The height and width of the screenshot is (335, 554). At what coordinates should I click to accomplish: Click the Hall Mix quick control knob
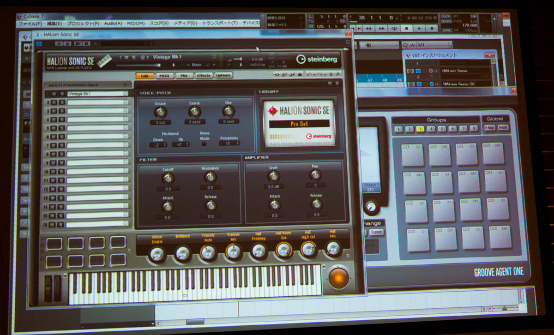click(332, 248)
